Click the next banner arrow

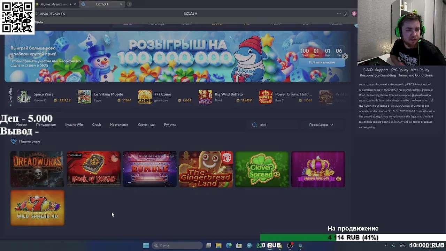point(345,56)
